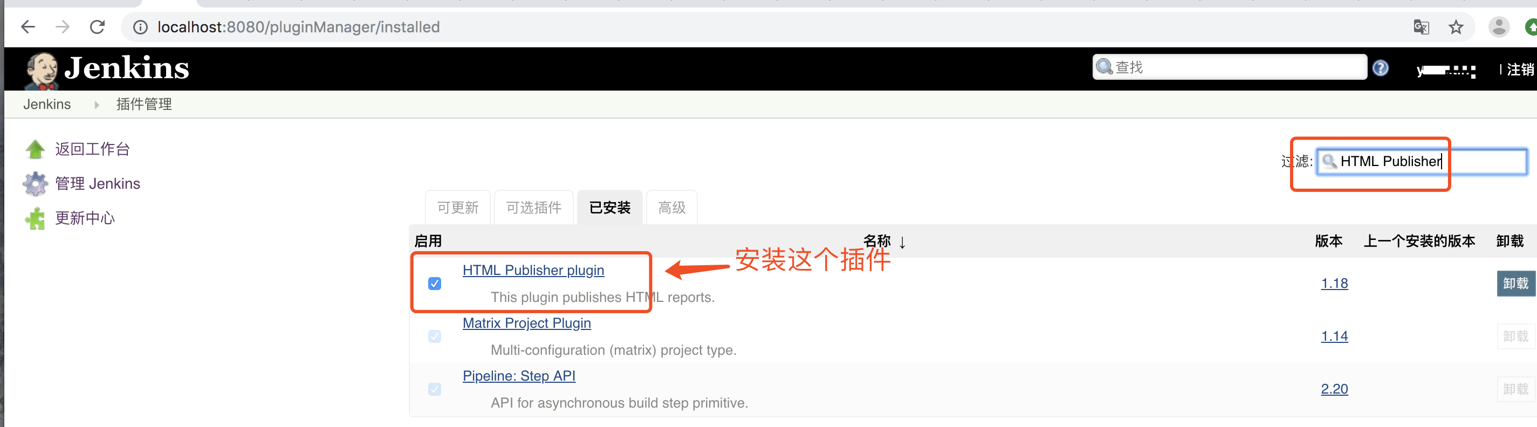Focus the Jenkins 查找 search field

point(1230,67)
